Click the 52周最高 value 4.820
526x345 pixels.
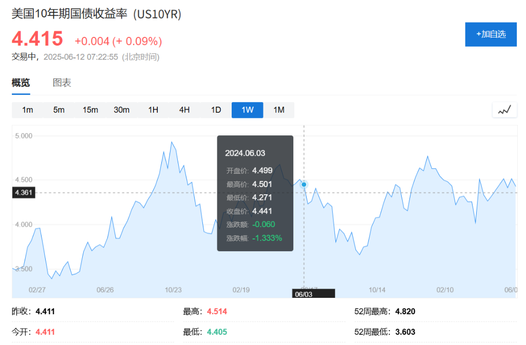click(x=406, y=311)
